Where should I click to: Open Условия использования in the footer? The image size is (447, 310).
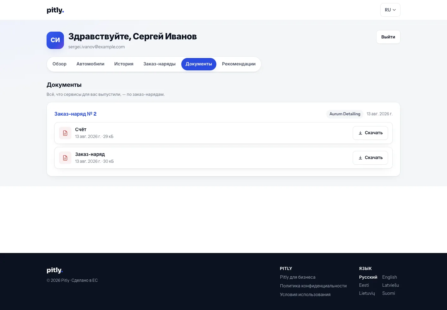(x=305, y=294)
